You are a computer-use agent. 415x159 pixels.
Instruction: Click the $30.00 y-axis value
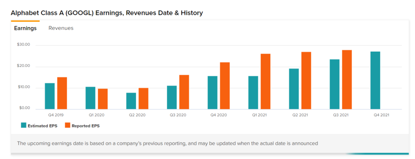(x=24, y=44)
